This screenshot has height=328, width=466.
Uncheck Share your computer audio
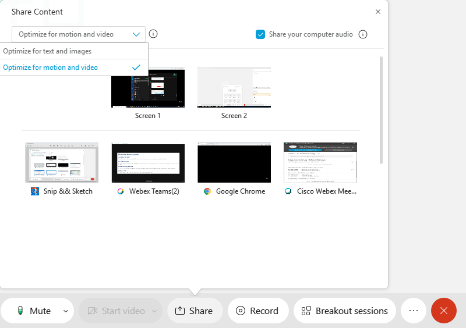pyautogui.click(x=261, y=34)
